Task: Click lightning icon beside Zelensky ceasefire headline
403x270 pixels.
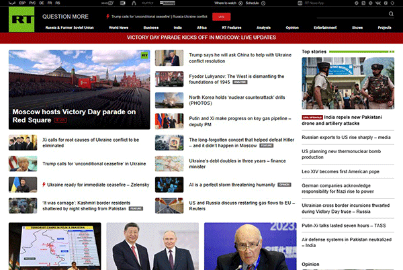Action: pyautogui.click(x=44, y=185)
